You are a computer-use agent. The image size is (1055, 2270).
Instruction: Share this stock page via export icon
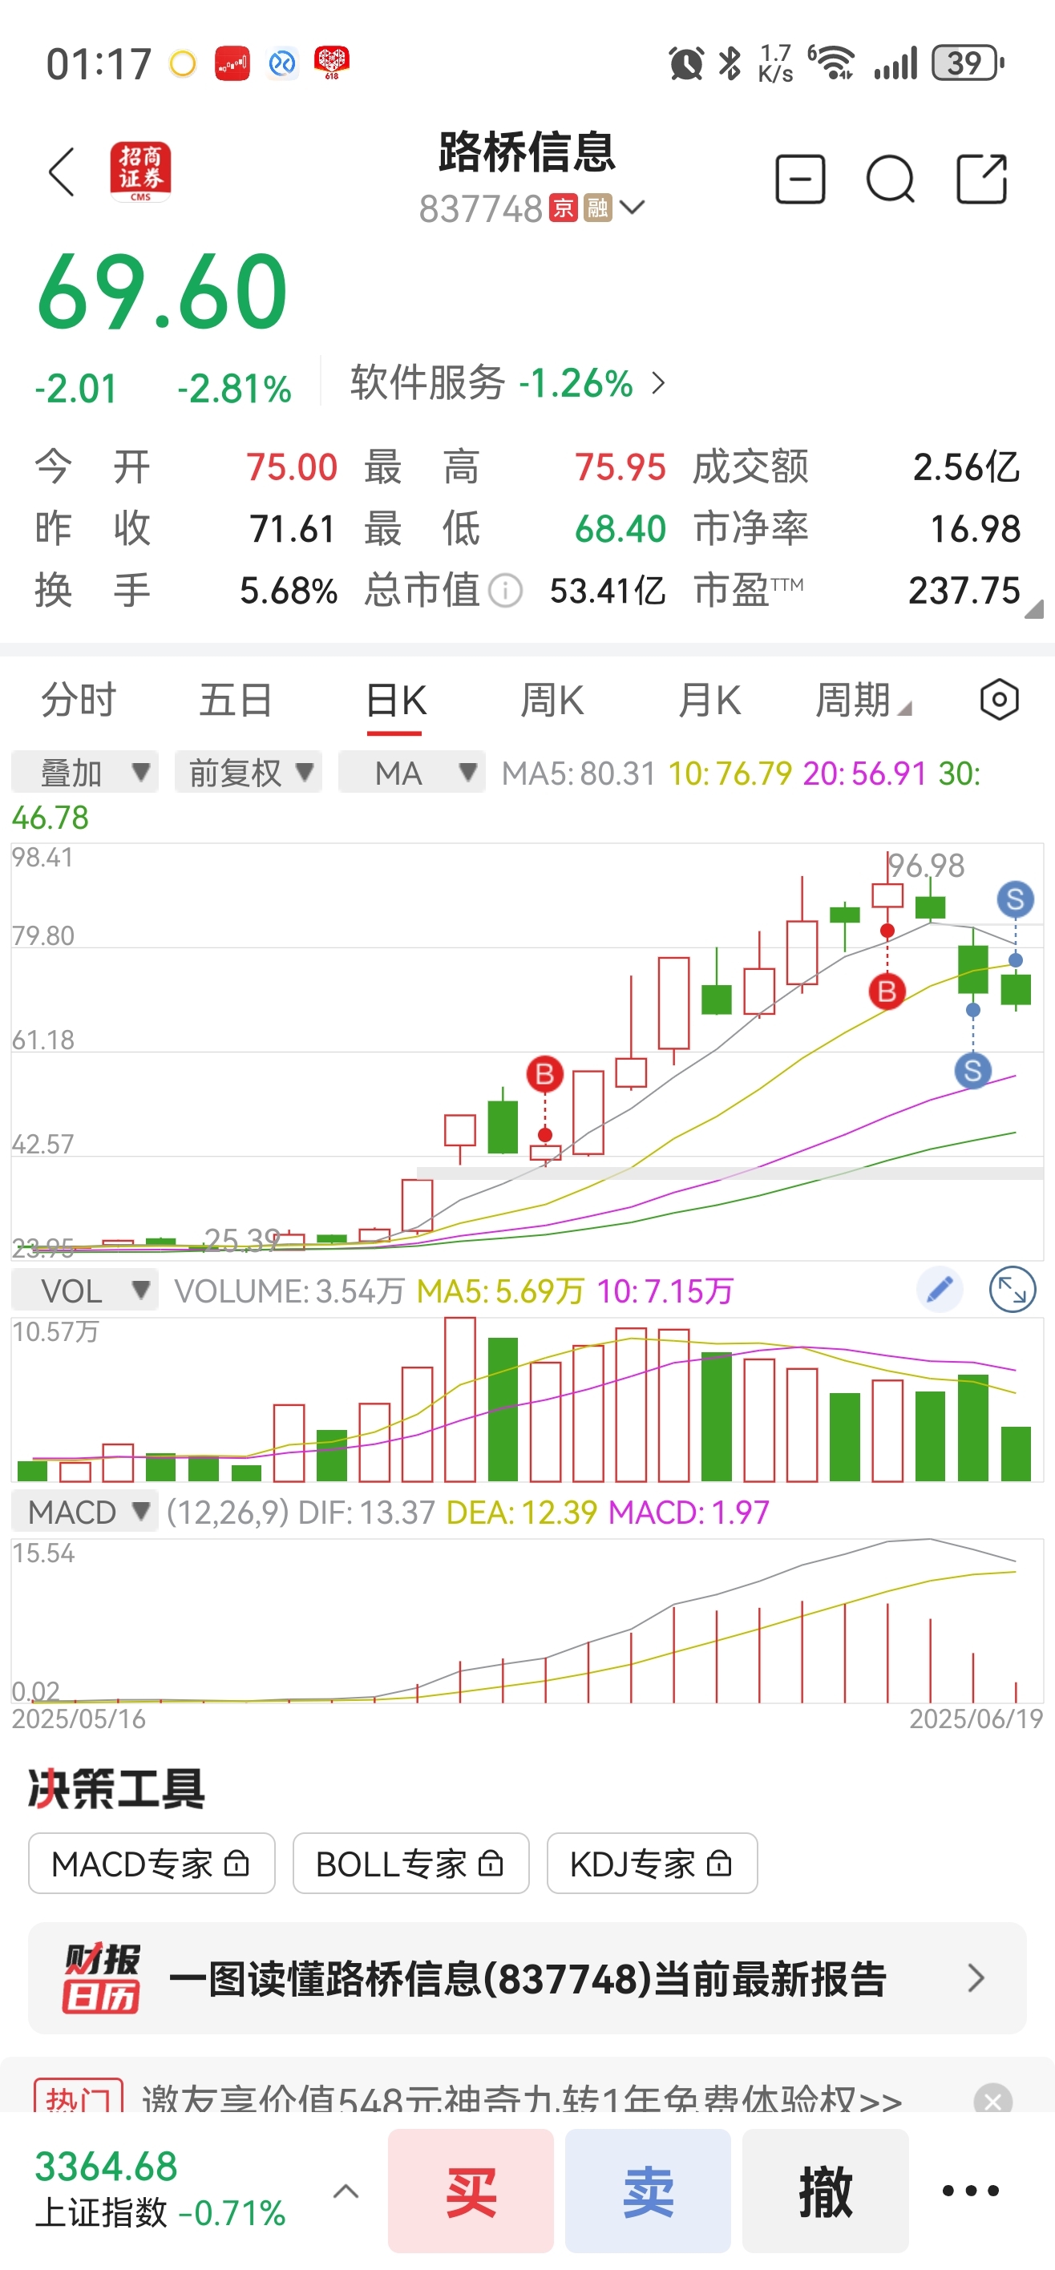point(982,179)
